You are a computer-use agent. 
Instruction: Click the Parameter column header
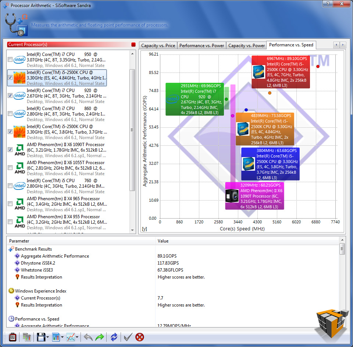pyautogui.click(x=81, y=241)
